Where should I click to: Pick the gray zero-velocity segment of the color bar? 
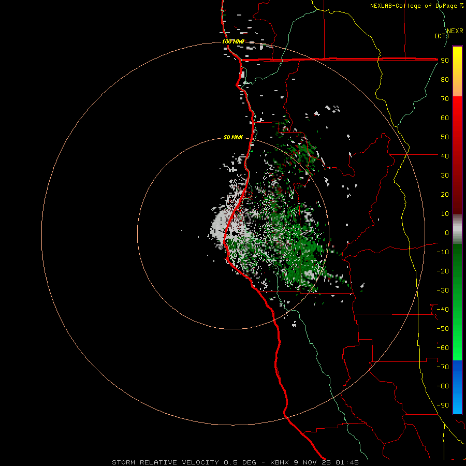[457, 229]
